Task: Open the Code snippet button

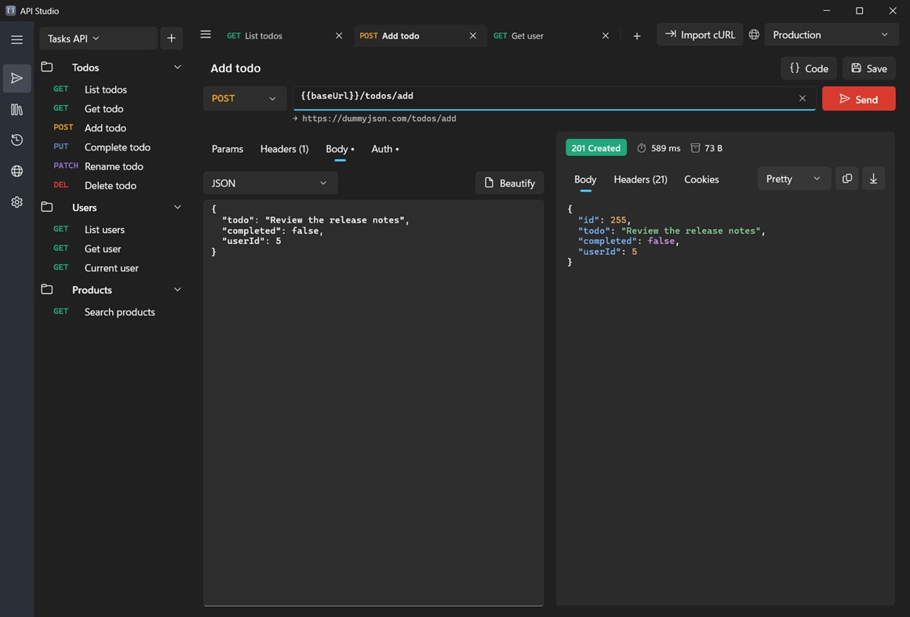Action: pos(809,68)
